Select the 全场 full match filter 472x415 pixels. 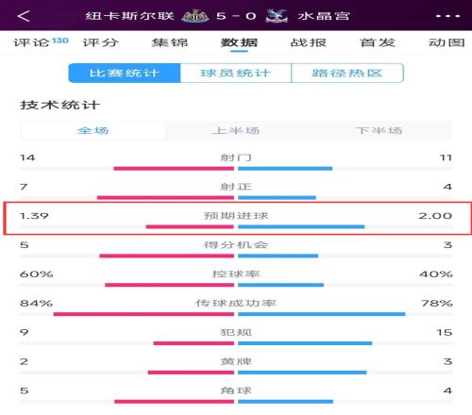tap(93, 130)
